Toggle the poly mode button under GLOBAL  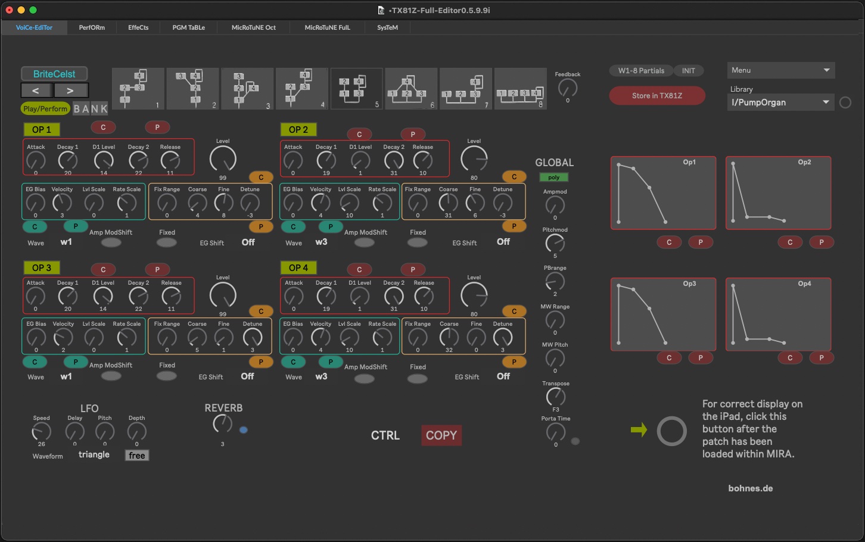(554, 177)
